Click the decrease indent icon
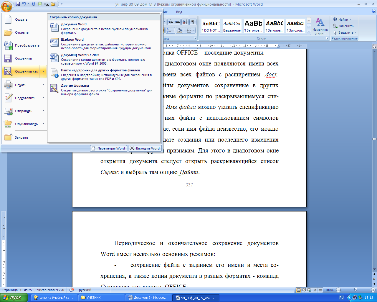Viewport: 377px width, 302px height. point(171,22)
